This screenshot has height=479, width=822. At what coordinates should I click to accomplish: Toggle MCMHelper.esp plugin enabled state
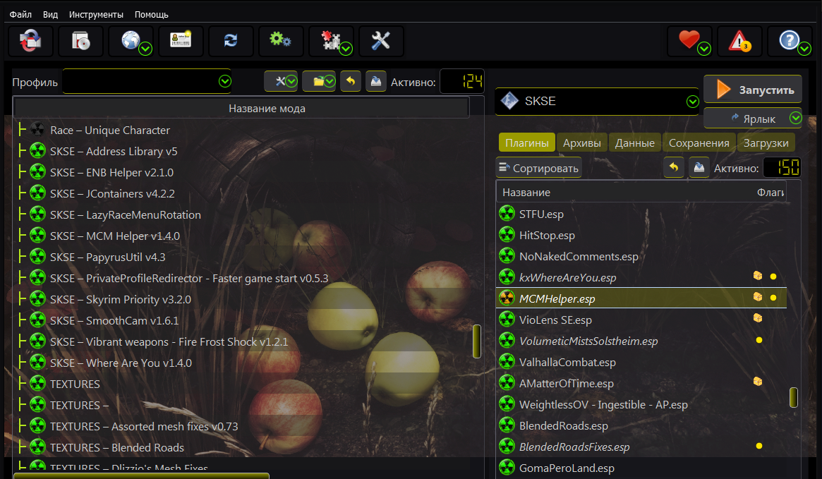point(507,298)
